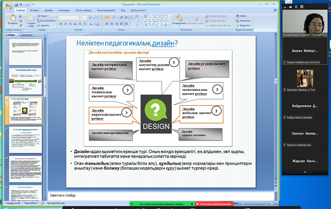The image size is (331, 209).
Task: Select the slide thumbnail with green arrow diagram
Action: pos(26,81)
